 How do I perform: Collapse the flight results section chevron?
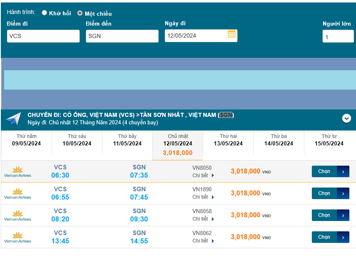[347, 119]
